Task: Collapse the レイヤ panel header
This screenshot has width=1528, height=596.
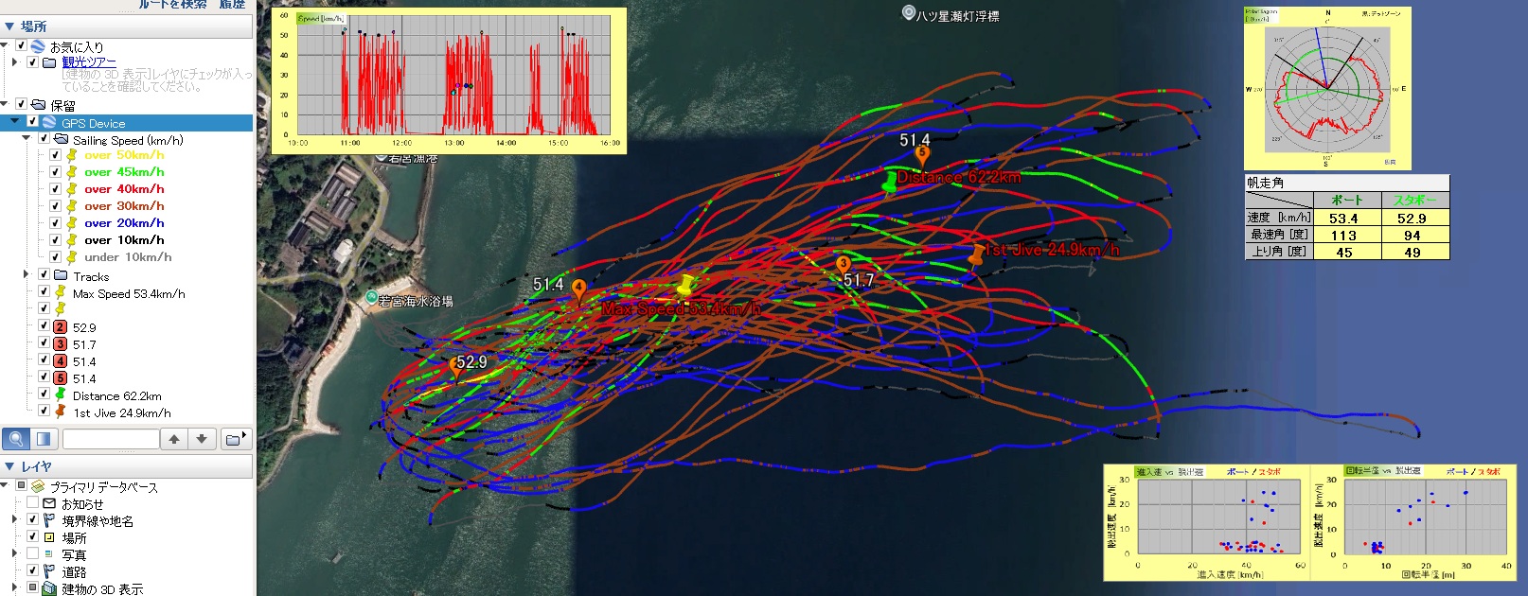Action: (9, 466)
